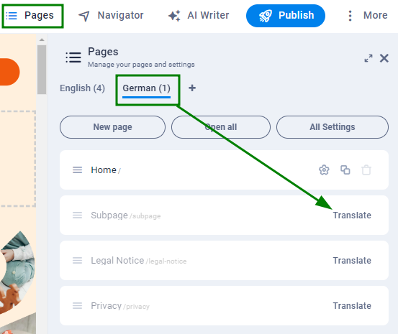Screen dimensions: 398x334
Task: Launch the AI Writer
Action: pyautogui.click(x=199, y=16)
